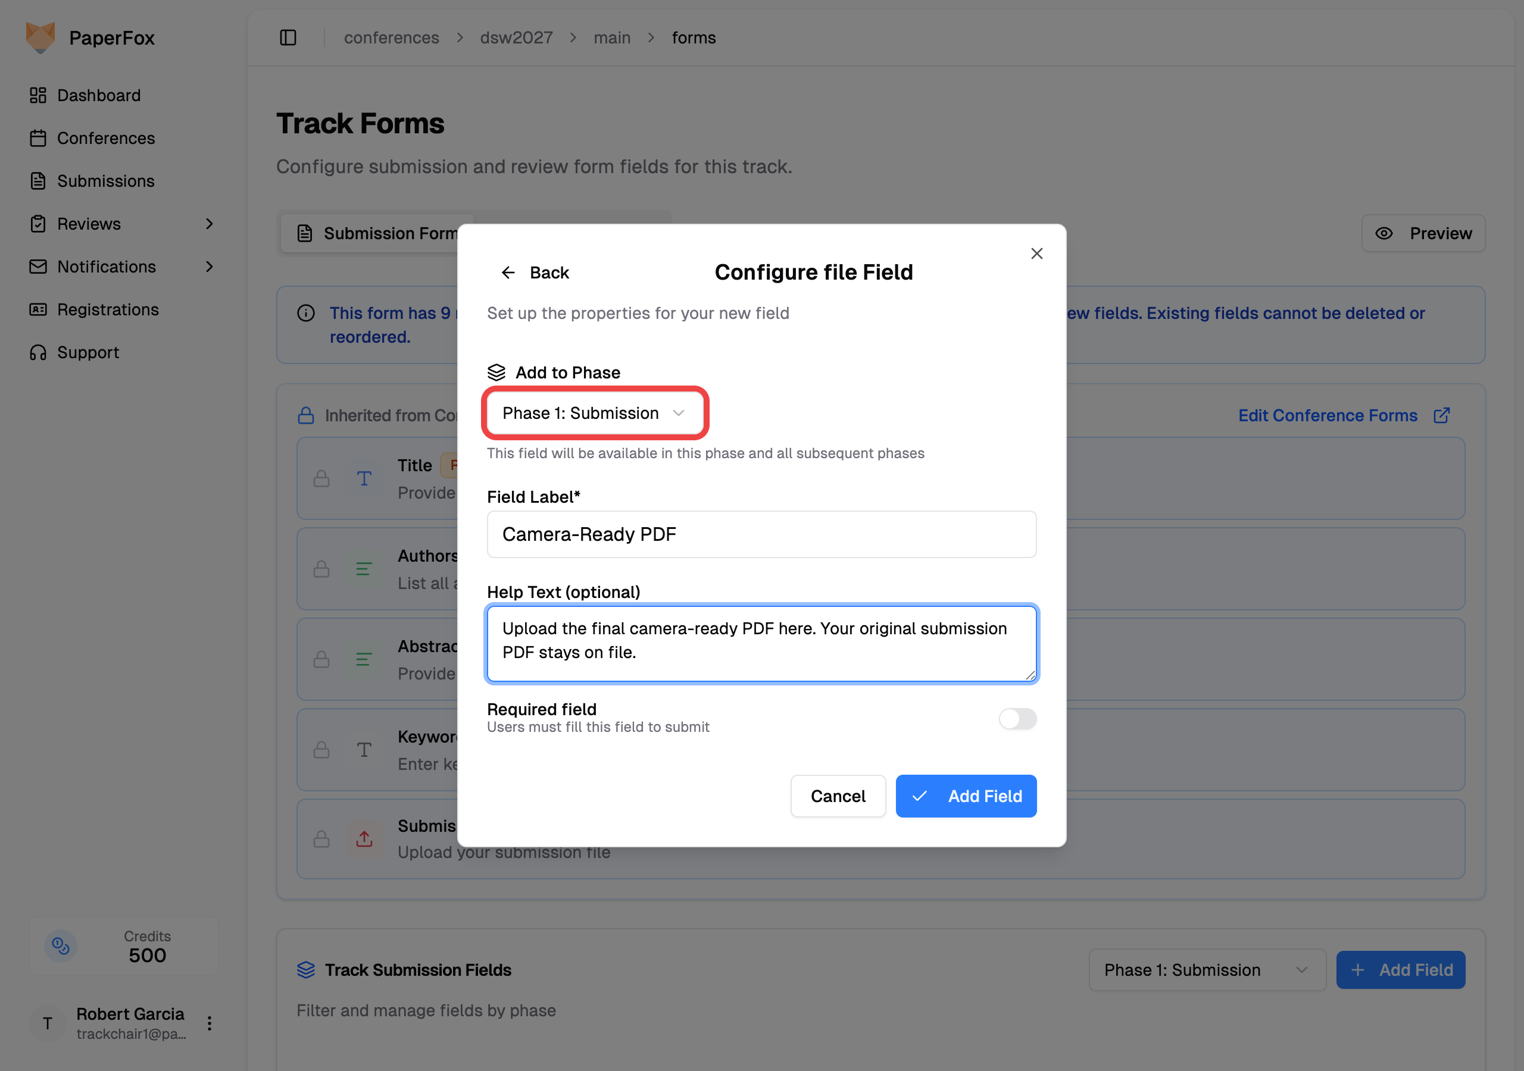The height and width of the screenshot is (1071, 1524).
Task: Click the Registrations ID card icon
Action: tap(38, 309)
